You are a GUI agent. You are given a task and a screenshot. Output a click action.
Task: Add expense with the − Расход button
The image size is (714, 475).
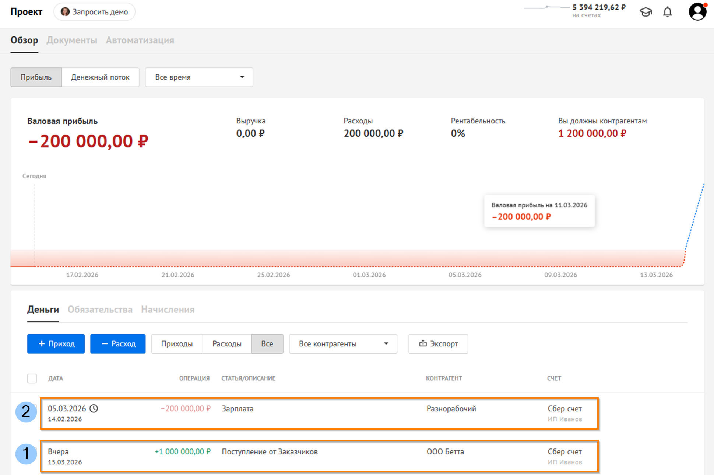pyautogui.click(x=118, y=344)
